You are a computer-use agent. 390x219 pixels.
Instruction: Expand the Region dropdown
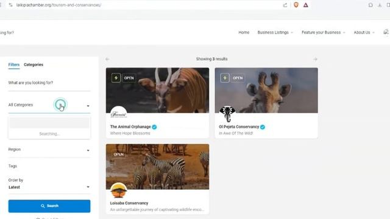click(x=49, y=150)
